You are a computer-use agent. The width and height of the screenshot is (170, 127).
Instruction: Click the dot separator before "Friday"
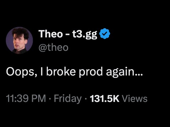click(50, 98)
